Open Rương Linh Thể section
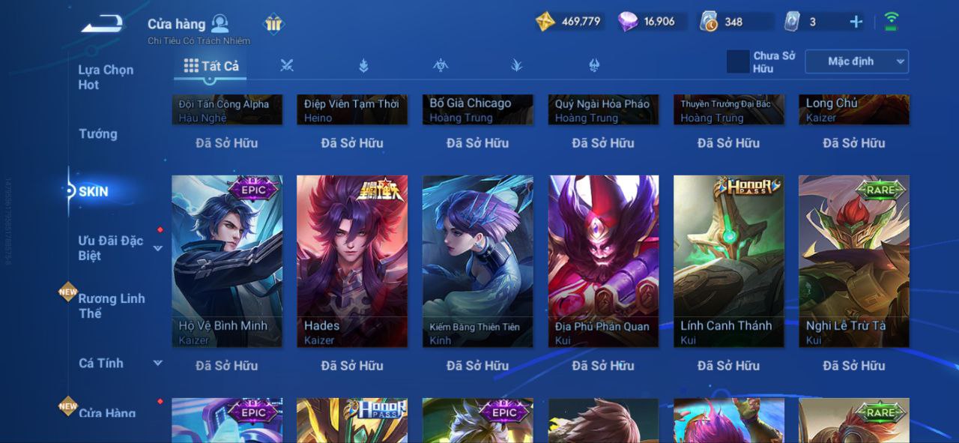Viewport: 959px width, 443px height. point(112,306)
